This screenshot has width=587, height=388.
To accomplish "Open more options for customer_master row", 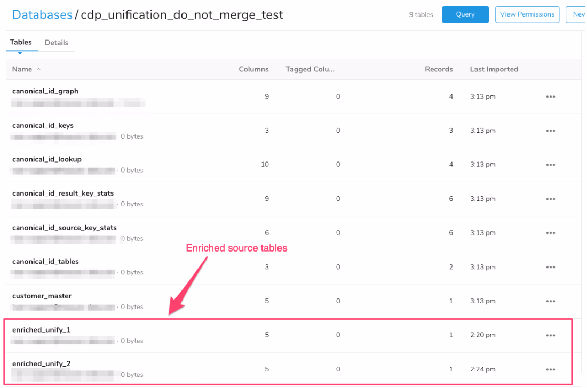I will point(551,302).
